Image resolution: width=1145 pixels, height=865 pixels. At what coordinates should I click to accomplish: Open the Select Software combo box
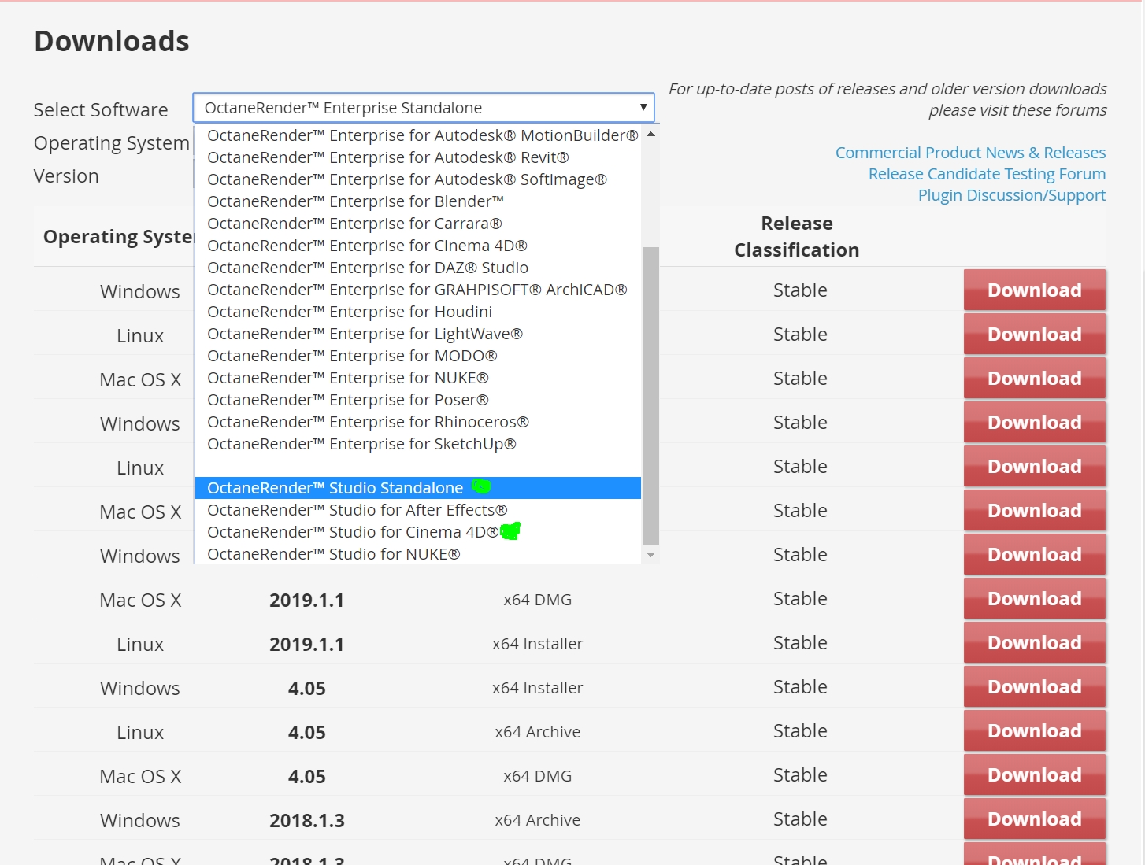click(424, 108)
